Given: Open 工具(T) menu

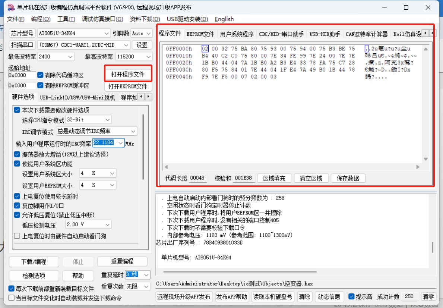Looking at the screenshot, I should coord(66,19).
